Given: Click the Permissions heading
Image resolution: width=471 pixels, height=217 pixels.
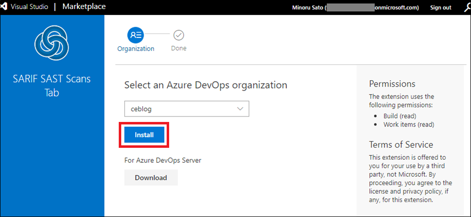Looking at the screenshot, I should click(392, 84).
